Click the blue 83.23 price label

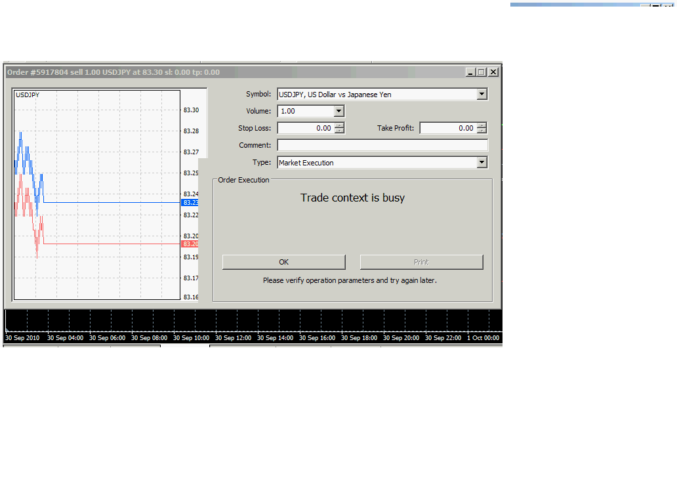[190, 203]
